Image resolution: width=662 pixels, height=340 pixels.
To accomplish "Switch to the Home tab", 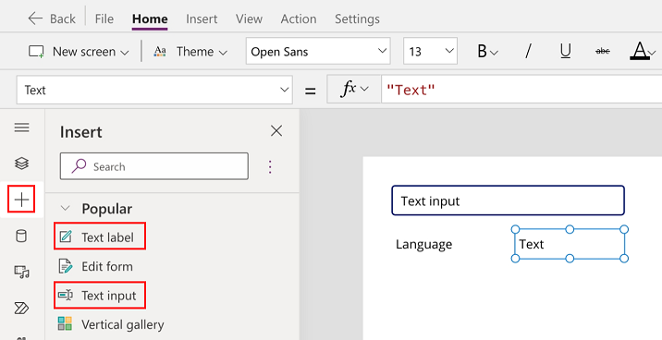I will [x=150, y=19].
